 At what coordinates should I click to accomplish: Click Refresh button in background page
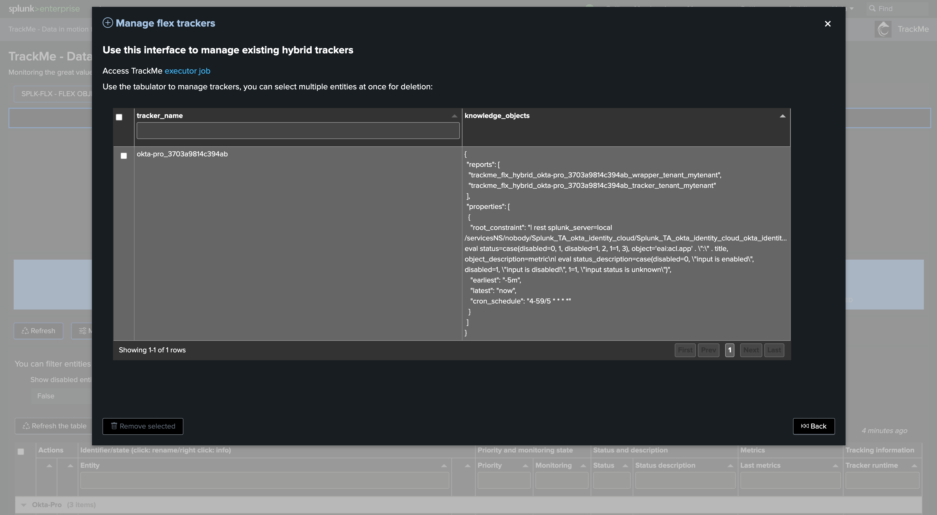click(x=38, y=331)
